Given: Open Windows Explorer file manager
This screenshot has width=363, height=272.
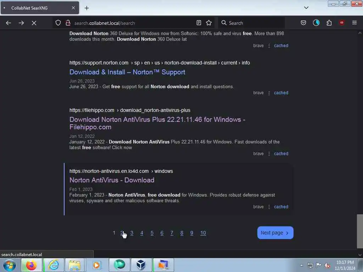Looking at the screenshot, I should coord(74,265).
